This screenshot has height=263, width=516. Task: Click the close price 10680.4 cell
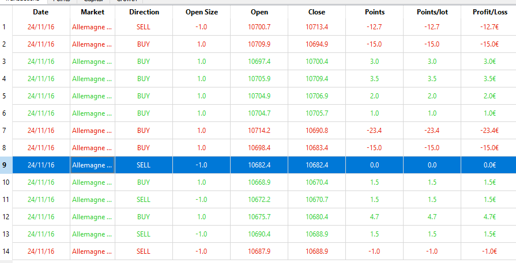click(317, 217)
